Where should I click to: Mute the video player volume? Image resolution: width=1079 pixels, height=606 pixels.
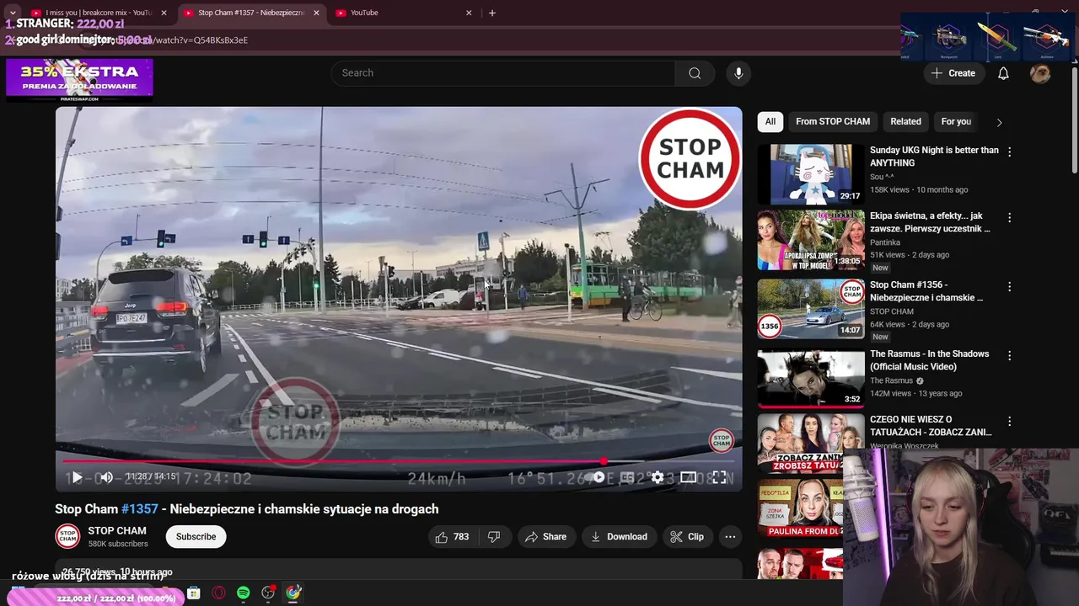(106, 477)
